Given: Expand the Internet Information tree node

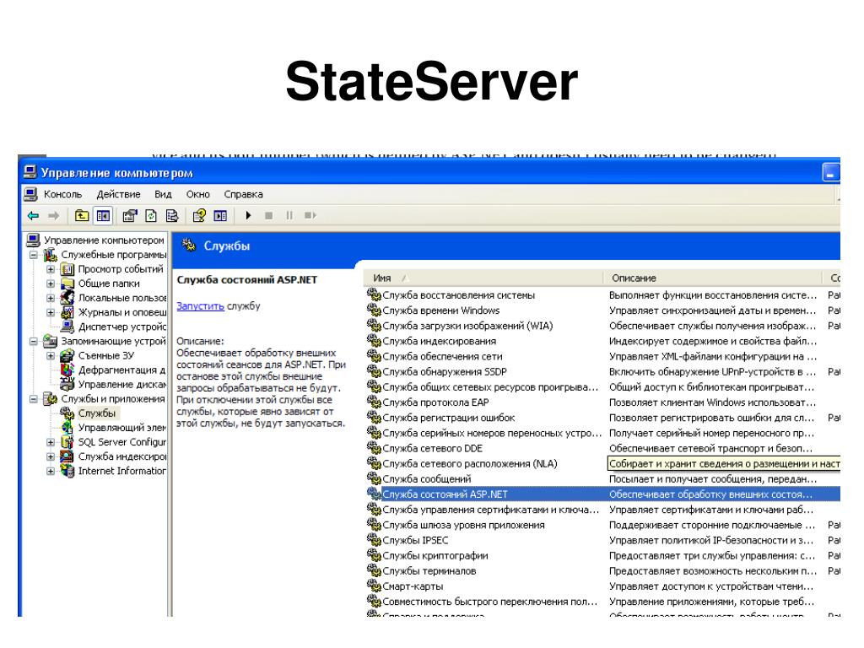Looking at the screenshot, I should point(51,471).
